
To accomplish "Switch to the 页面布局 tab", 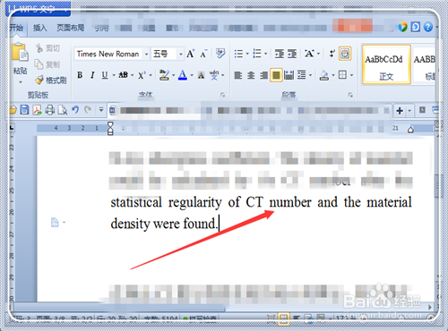I will click(71, 28).
